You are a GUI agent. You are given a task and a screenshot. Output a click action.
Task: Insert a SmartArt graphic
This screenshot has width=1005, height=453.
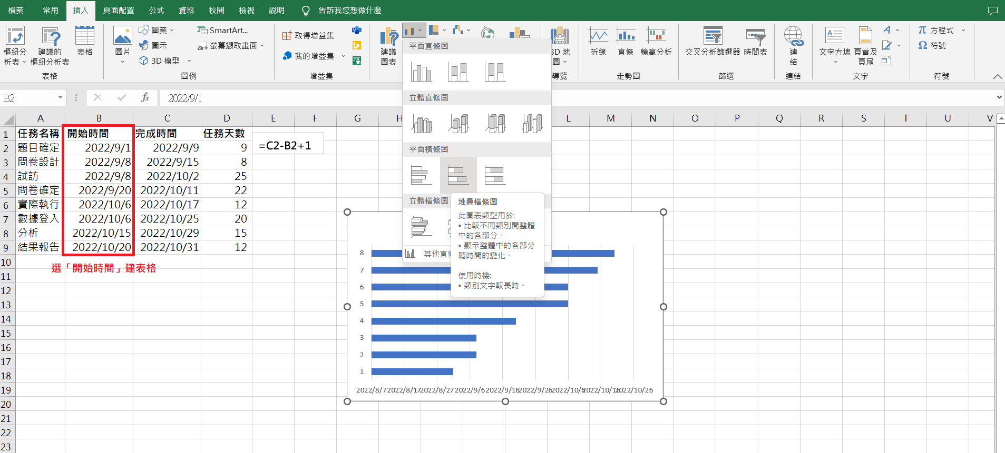point(222,31)
